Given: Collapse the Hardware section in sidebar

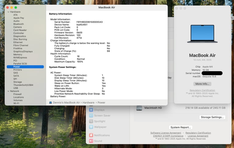Looking at the screenshot, I should [8, 12].
